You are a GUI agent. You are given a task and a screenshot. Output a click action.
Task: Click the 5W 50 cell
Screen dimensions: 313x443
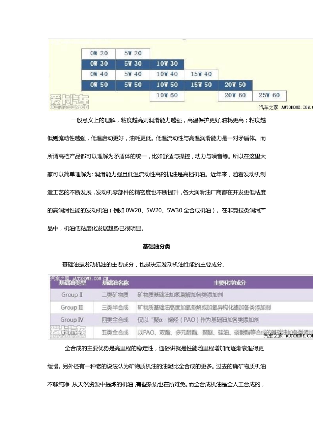click(x=133, y=85)
